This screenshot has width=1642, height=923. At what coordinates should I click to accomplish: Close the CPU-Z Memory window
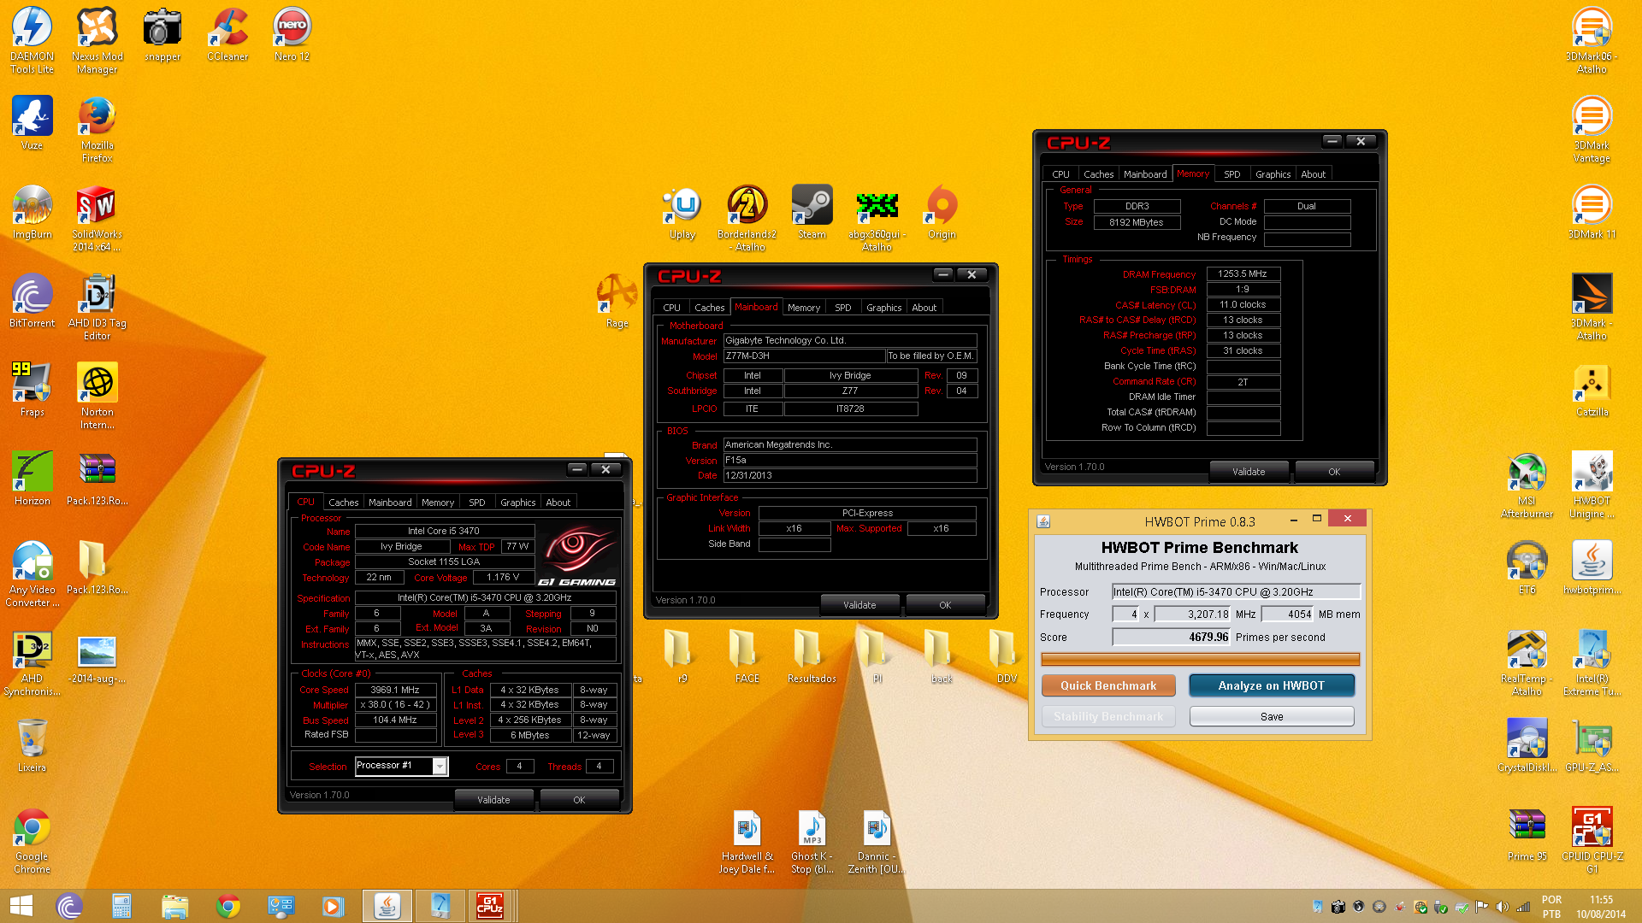(x=1361, y=141)
